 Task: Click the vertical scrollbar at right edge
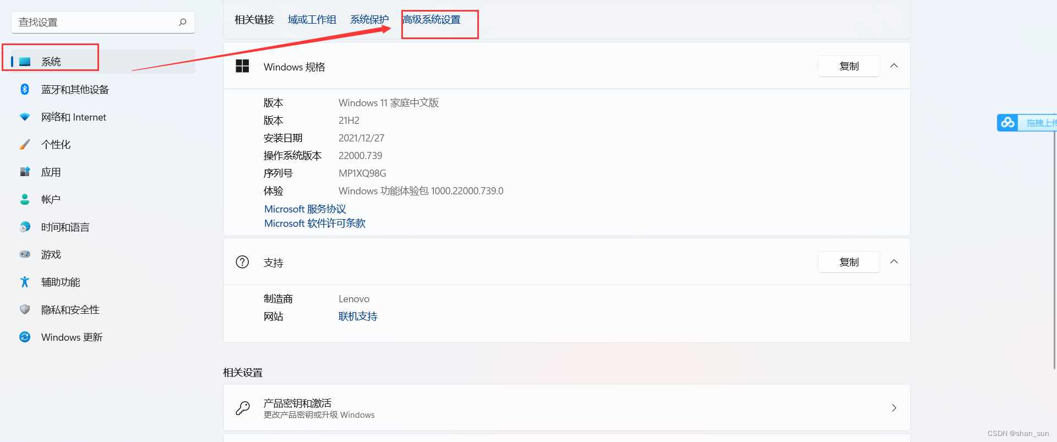click(1054, 242)
